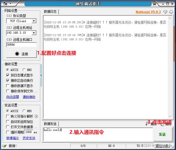Click the scroll up arrow of data log
176x150 pixels.
pos(170,18)
